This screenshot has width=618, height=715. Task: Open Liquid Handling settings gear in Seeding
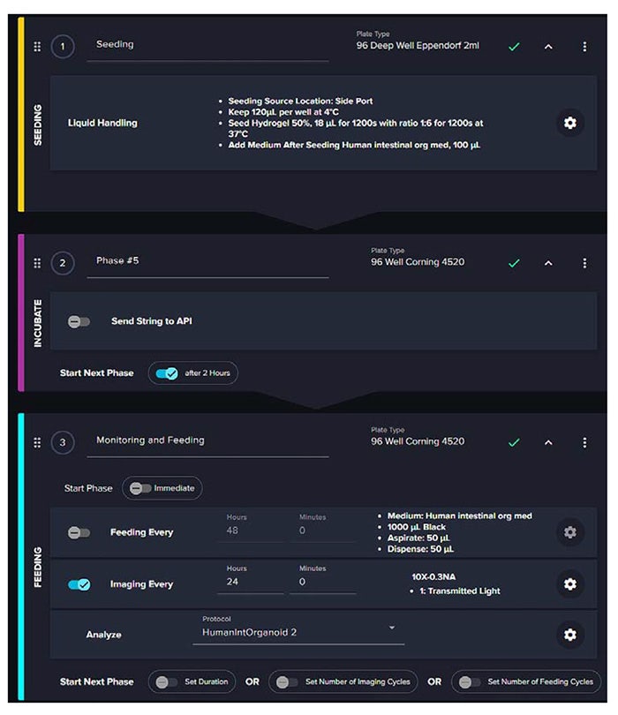coord(570,123)
